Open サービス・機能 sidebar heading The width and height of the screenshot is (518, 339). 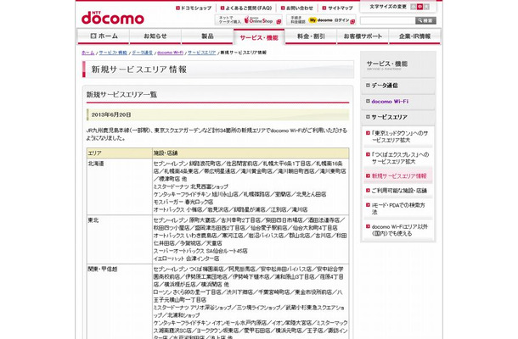(387, 64)
